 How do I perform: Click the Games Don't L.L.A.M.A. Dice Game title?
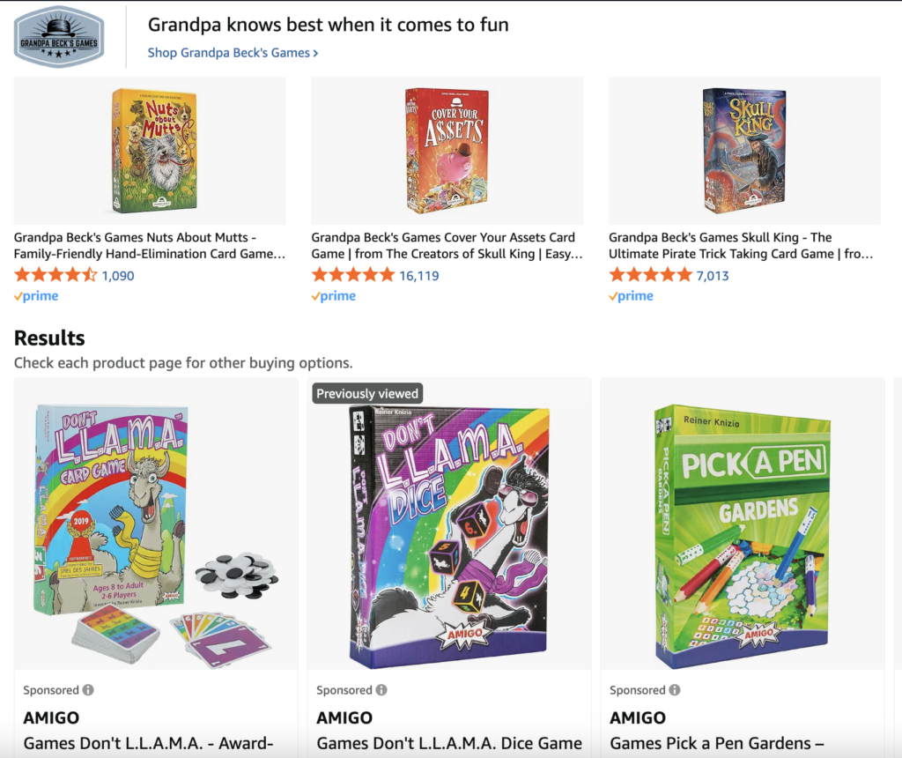tap(449, 743)
